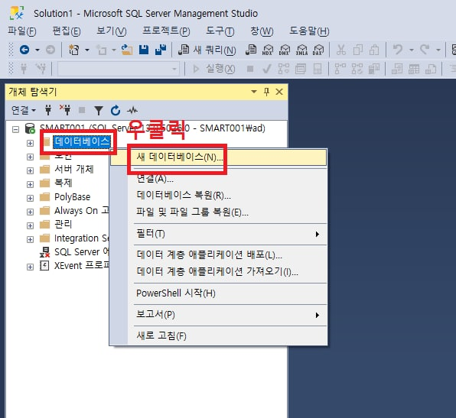Click the DMX query icon
The width and height of the screenshot is (456, 418).
coord(285,50)
